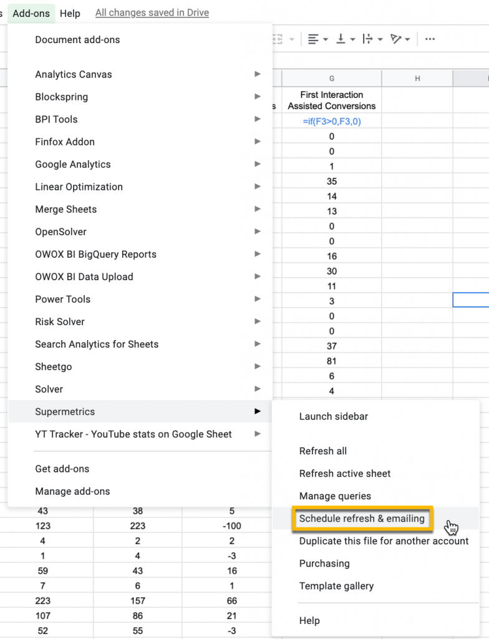489x639 pixels.
Task: Choose Schedule refresh & emailing
Action: tap(362, 519)
